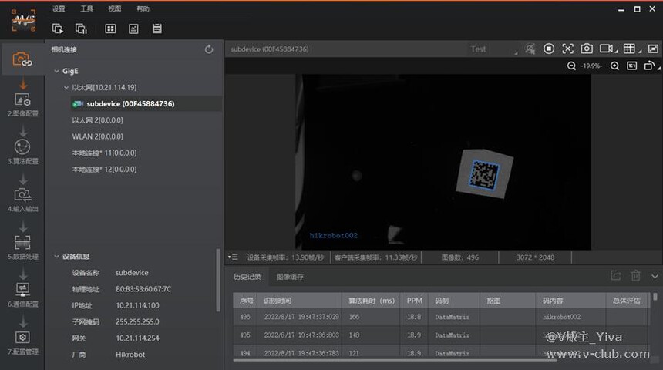This screenshot has width=663, height=370.
Task: Open step 5 data processing
Action: [23, 247]
